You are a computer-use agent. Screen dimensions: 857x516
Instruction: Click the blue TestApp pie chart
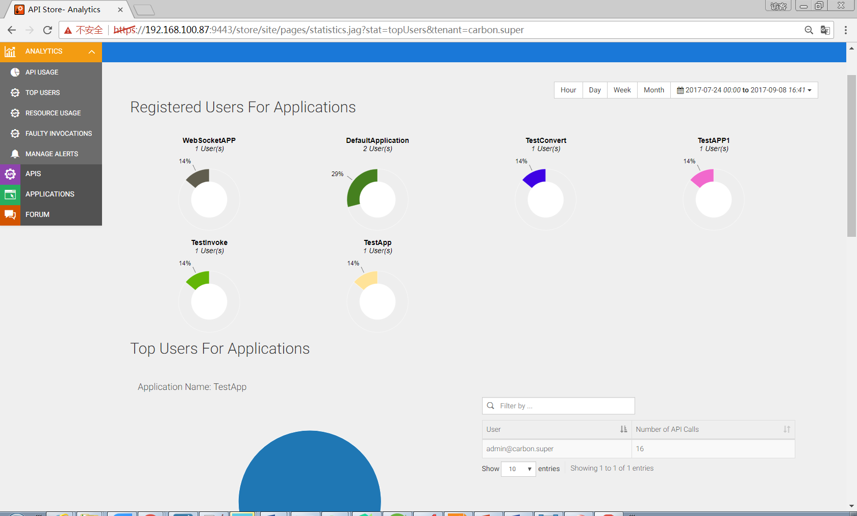[x=310, y=472]
